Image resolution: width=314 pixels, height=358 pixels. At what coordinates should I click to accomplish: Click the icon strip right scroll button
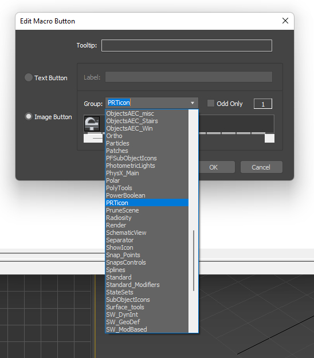(x=269, y=139)
